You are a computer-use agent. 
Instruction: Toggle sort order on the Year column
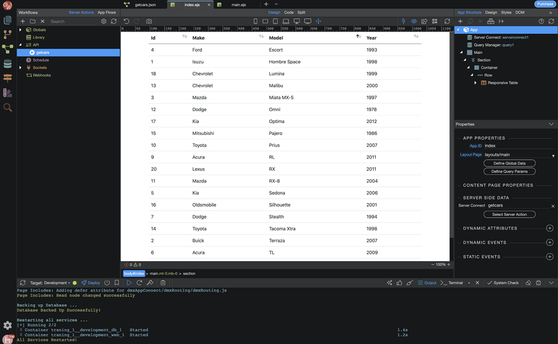pos(416,38)
